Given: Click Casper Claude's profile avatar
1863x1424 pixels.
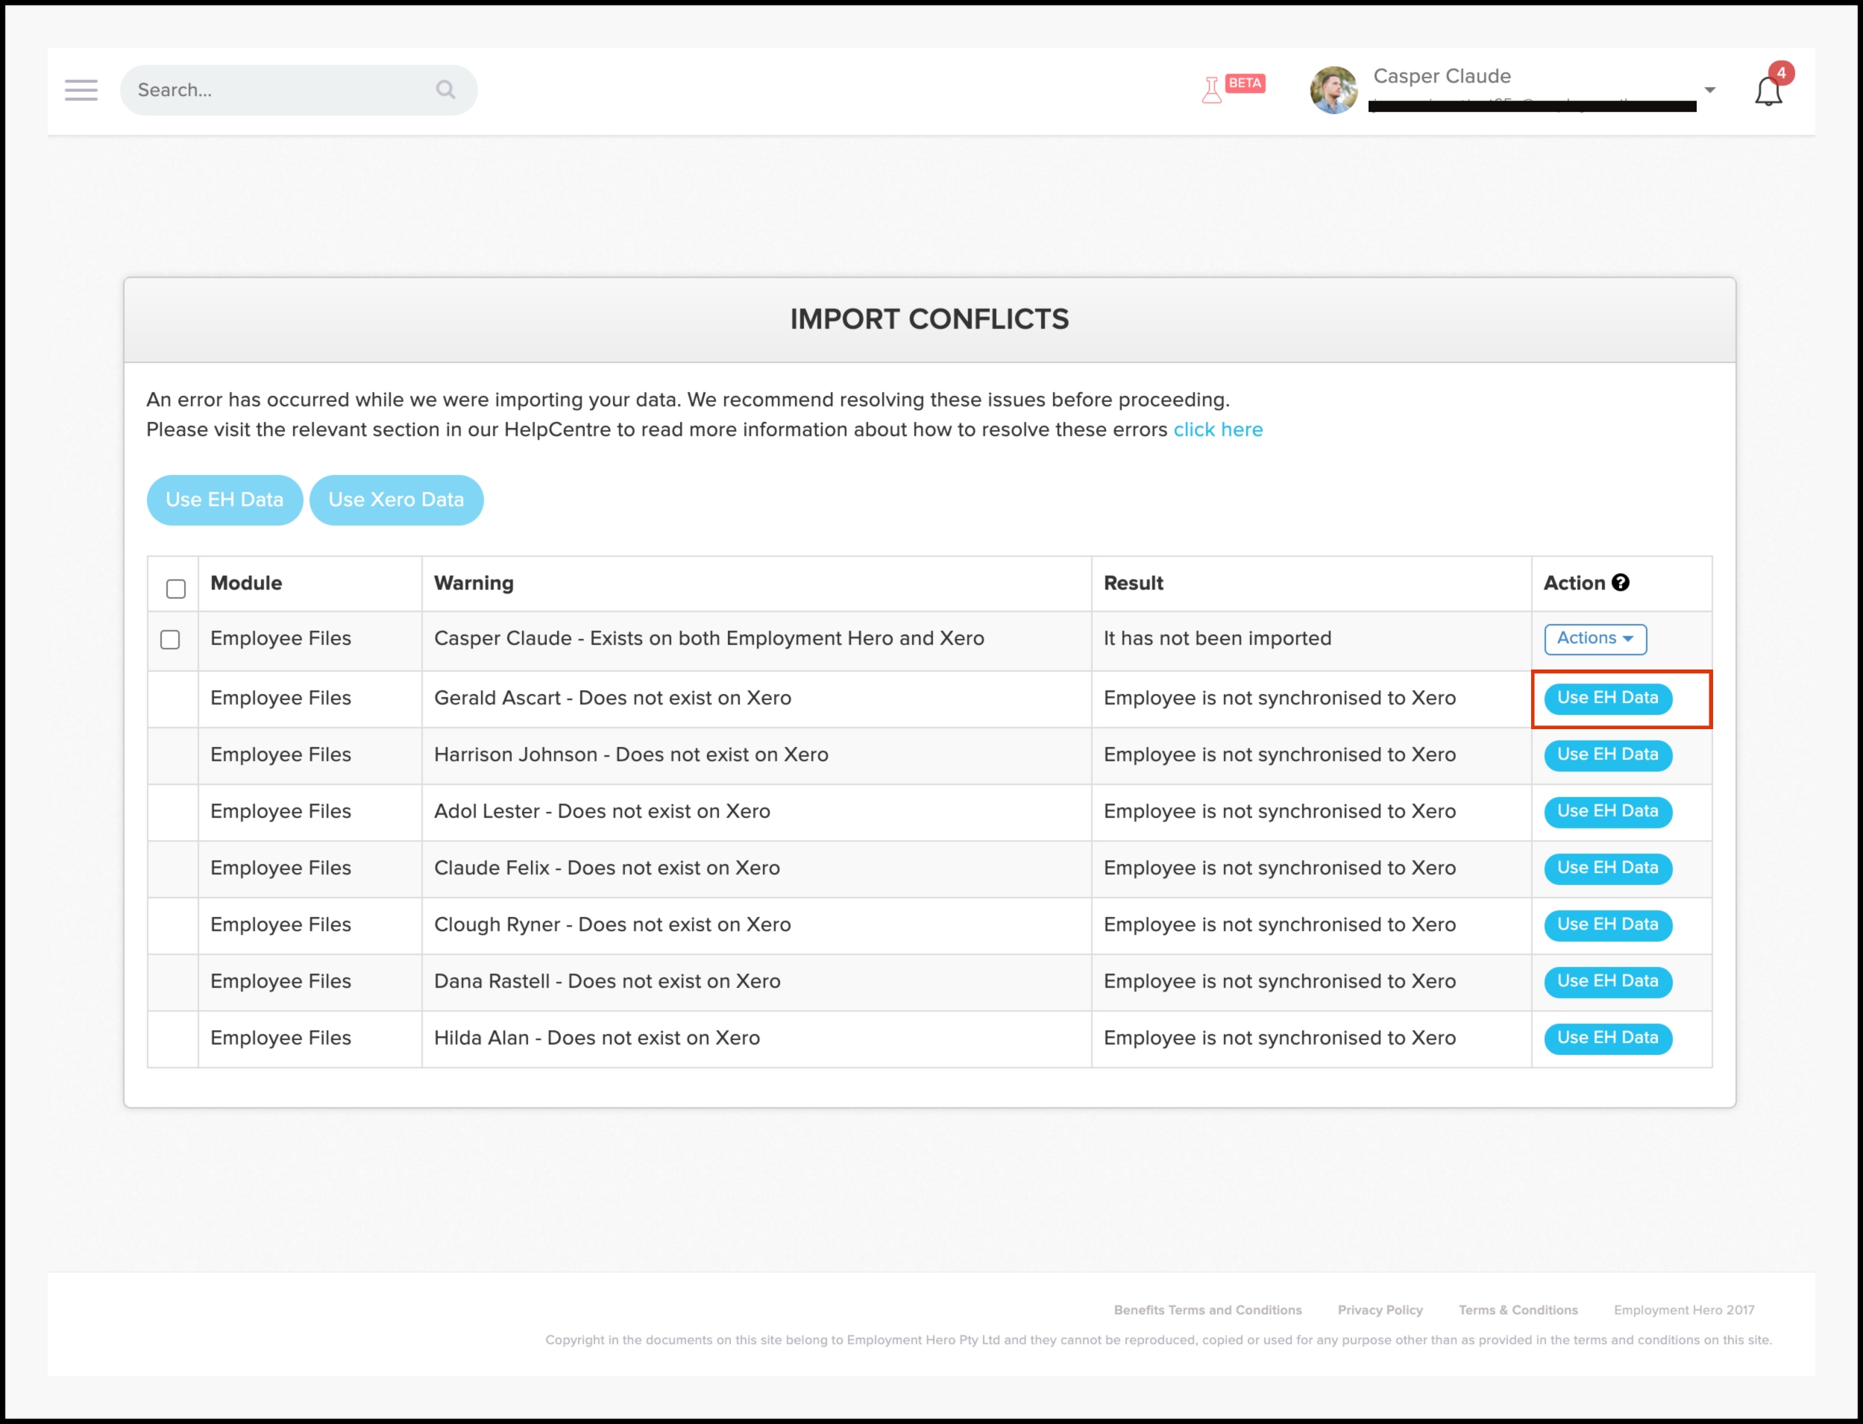Looking at the screenshot, I should pyautogui.click(x=1333, y=90).
